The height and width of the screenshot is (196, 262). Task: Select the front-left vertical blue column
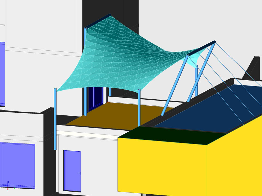[55, 120]
